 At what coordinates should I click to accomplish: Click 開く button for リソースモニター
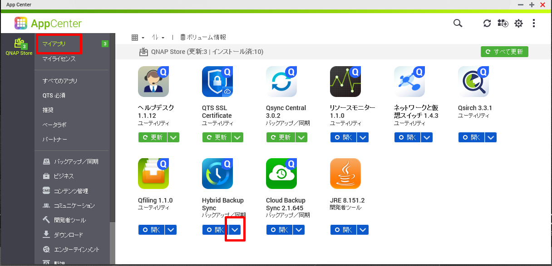(x=343, y=137)
